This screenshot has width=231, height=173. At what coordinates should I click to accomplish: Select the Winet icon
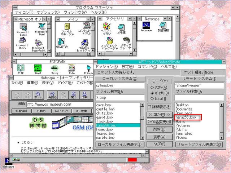tap(38, 69)
